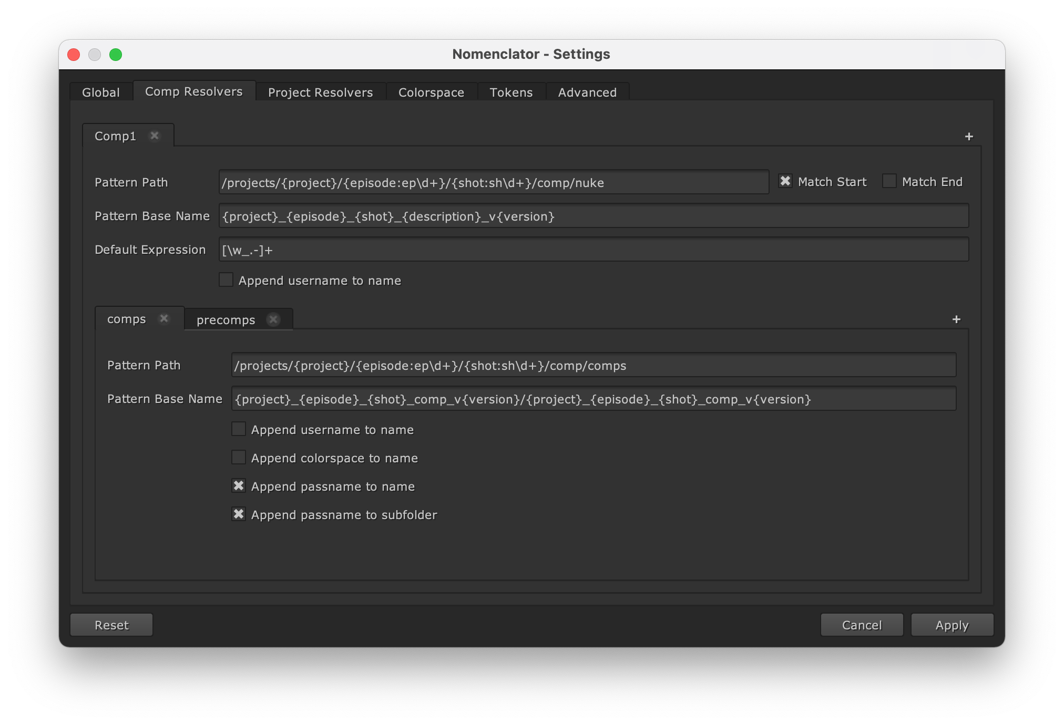The width and height of the screenshot is (1064, 725).
Task: Select the Comp Resolvers tab
Action: coord(194,91)
